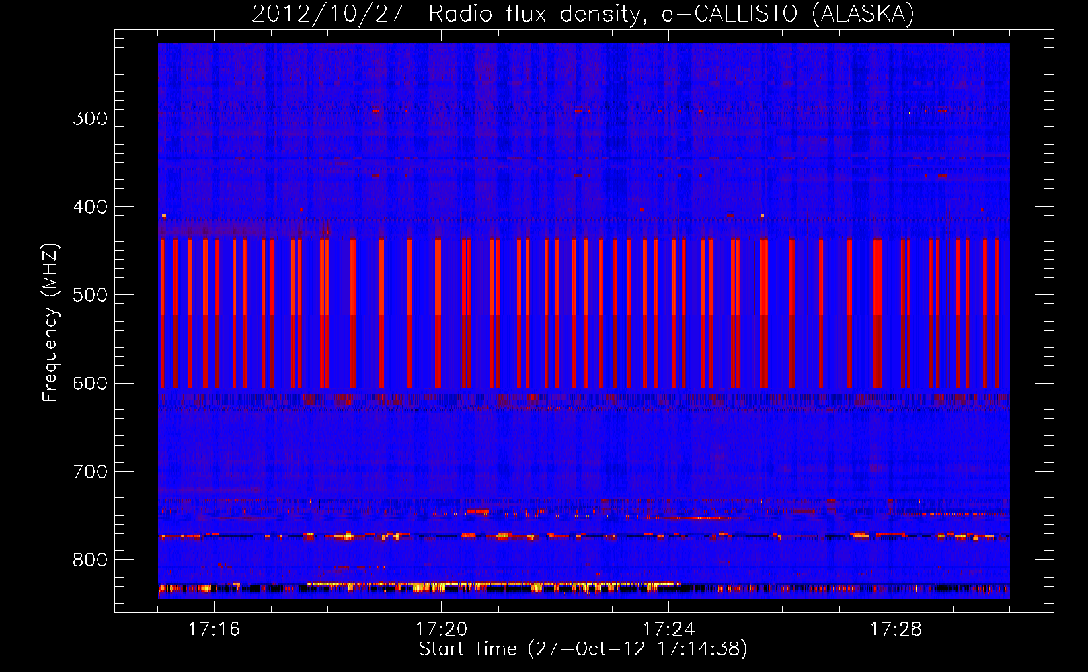This screenshot has height=672, width=1088.
Task: Click the "Start Time (27-Oct-12 17:14:38)" axis label
Action: coord(583,649)
